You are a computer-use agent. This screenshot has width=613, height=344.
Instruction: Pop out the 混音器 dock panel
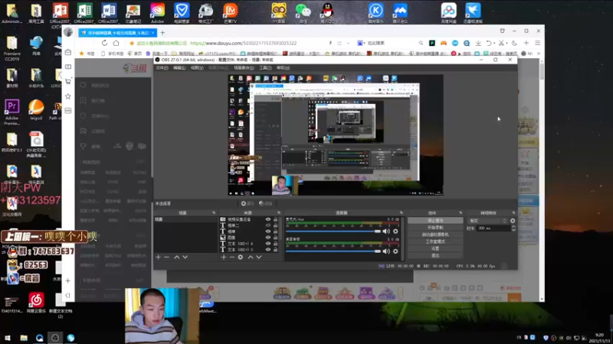[x=402, y=213]
